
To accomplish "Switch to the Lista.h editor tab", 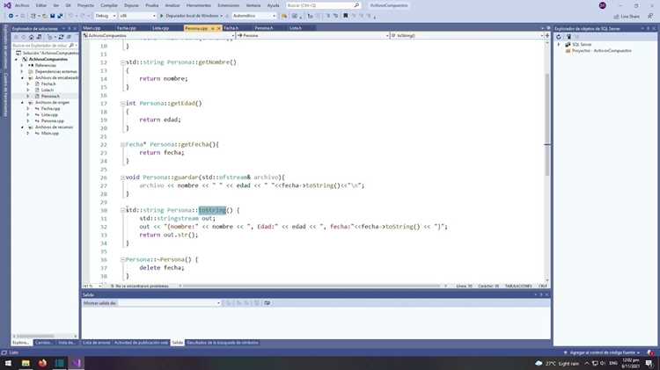I will pyautogui.click(x=296, y=28).
